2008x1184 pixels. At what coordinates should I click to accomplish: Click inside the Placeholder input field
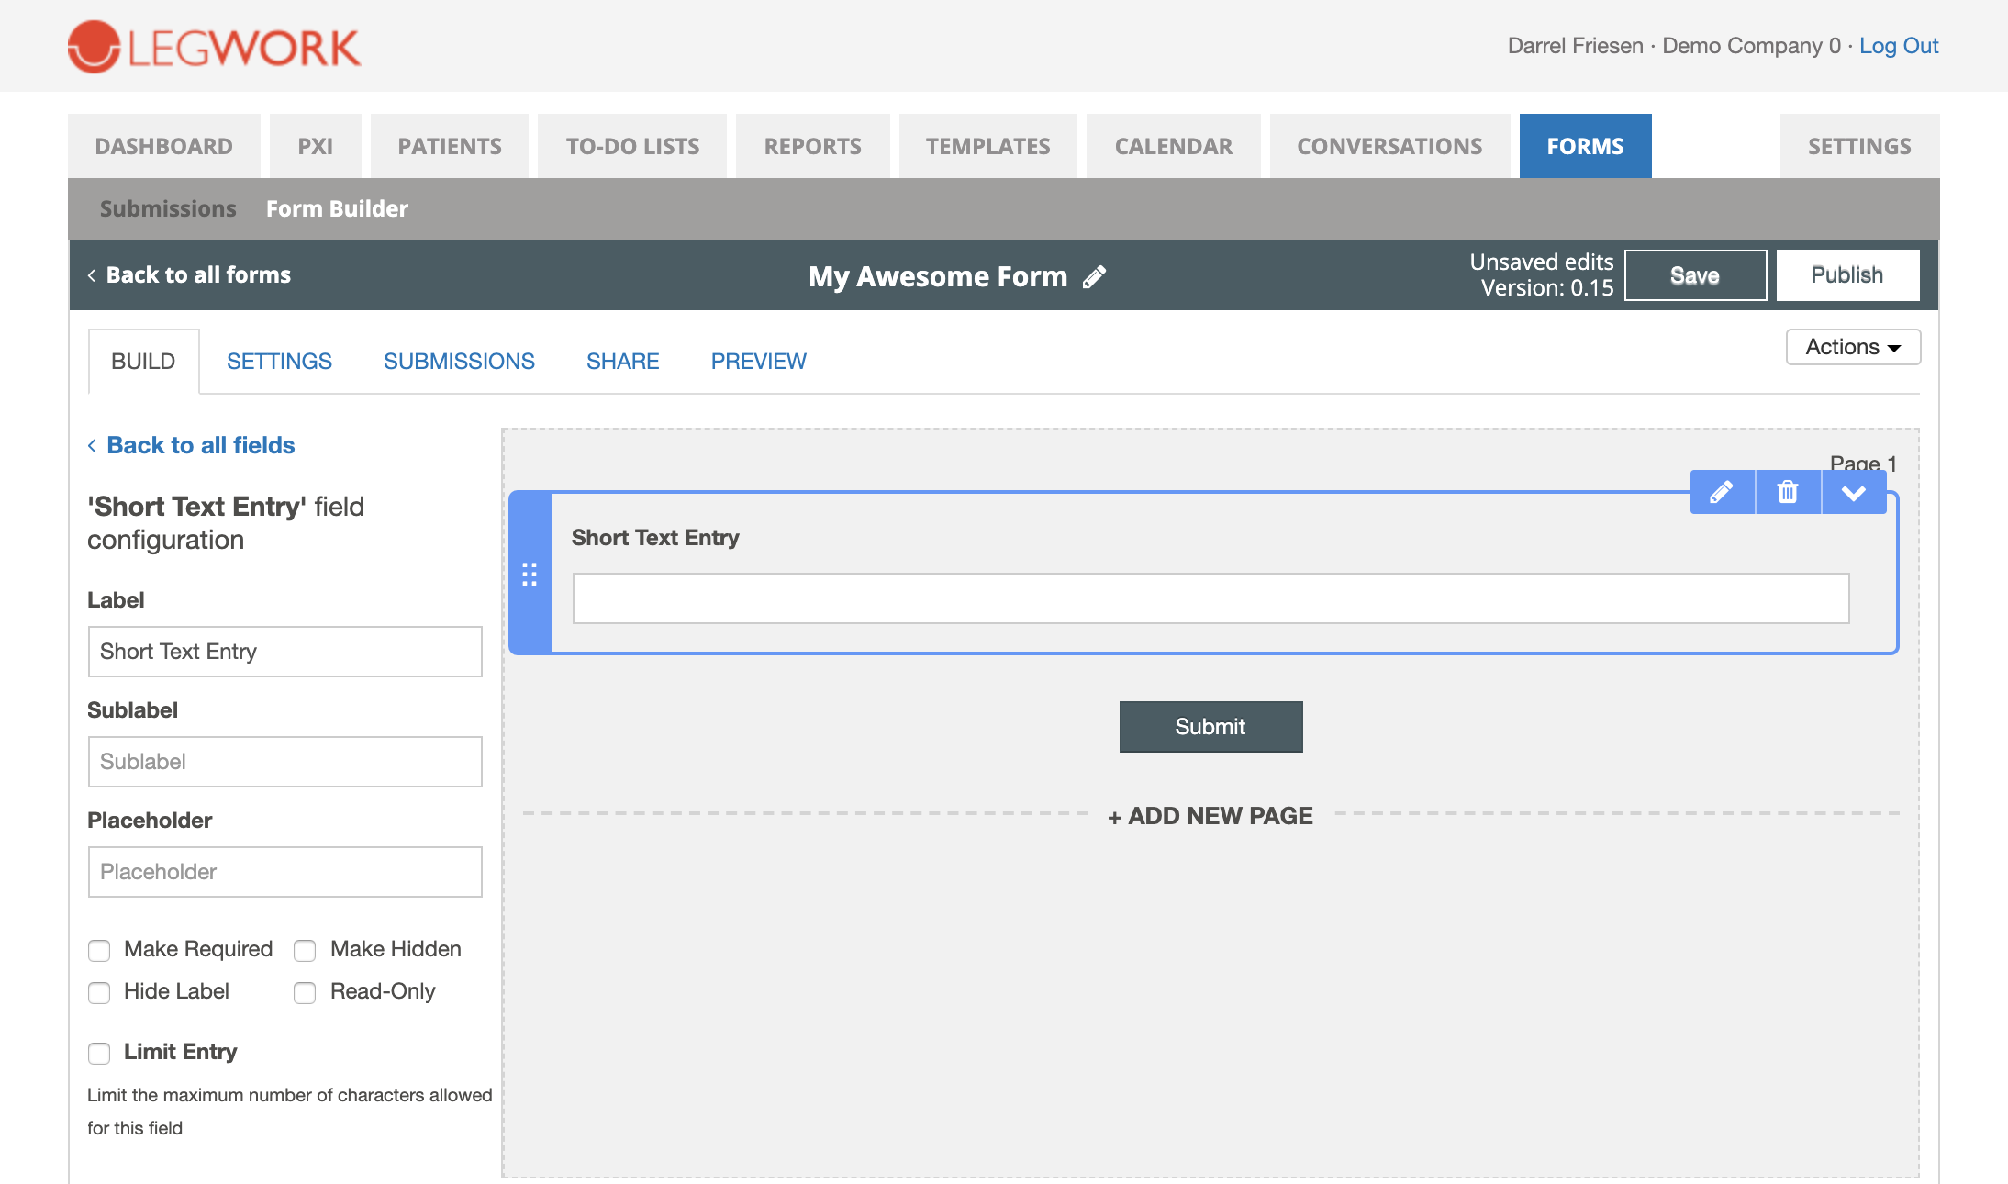(x=284, y=872)
